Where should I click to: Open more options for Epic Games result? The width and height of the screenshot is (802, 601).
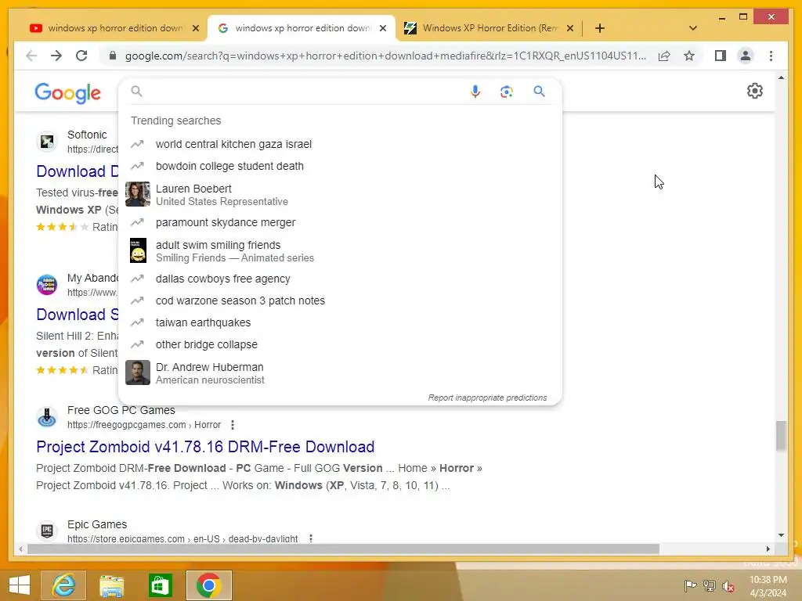(310, 538)
